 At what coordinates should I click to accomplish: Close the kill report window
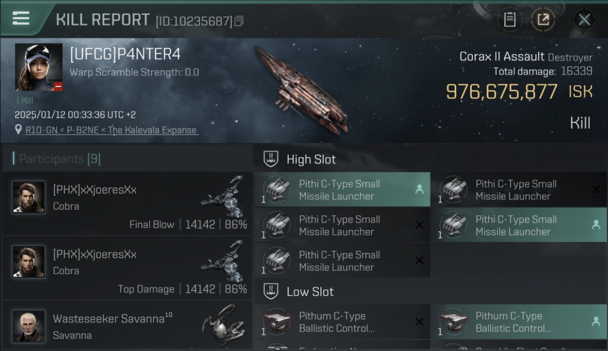[x=584, y=20]
